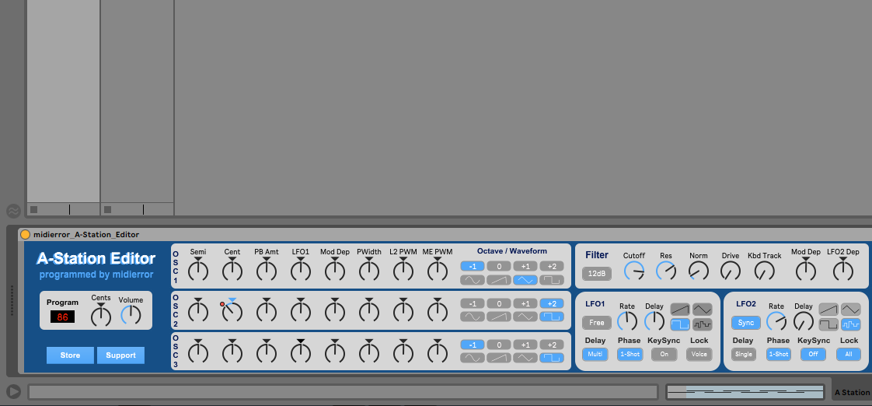
Task: Toggle LFO2 Lock All button
Action: (849, 354)
